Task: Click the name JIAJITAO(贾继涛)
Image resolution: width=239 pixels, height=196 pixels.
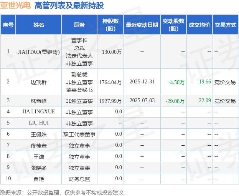Action: coord(39,52)
